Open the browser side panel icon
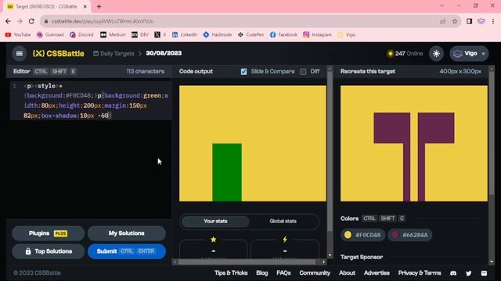Image resolution: width=501 pixels, height=281 pixels. pyautogui.click(x=469, y=21)
